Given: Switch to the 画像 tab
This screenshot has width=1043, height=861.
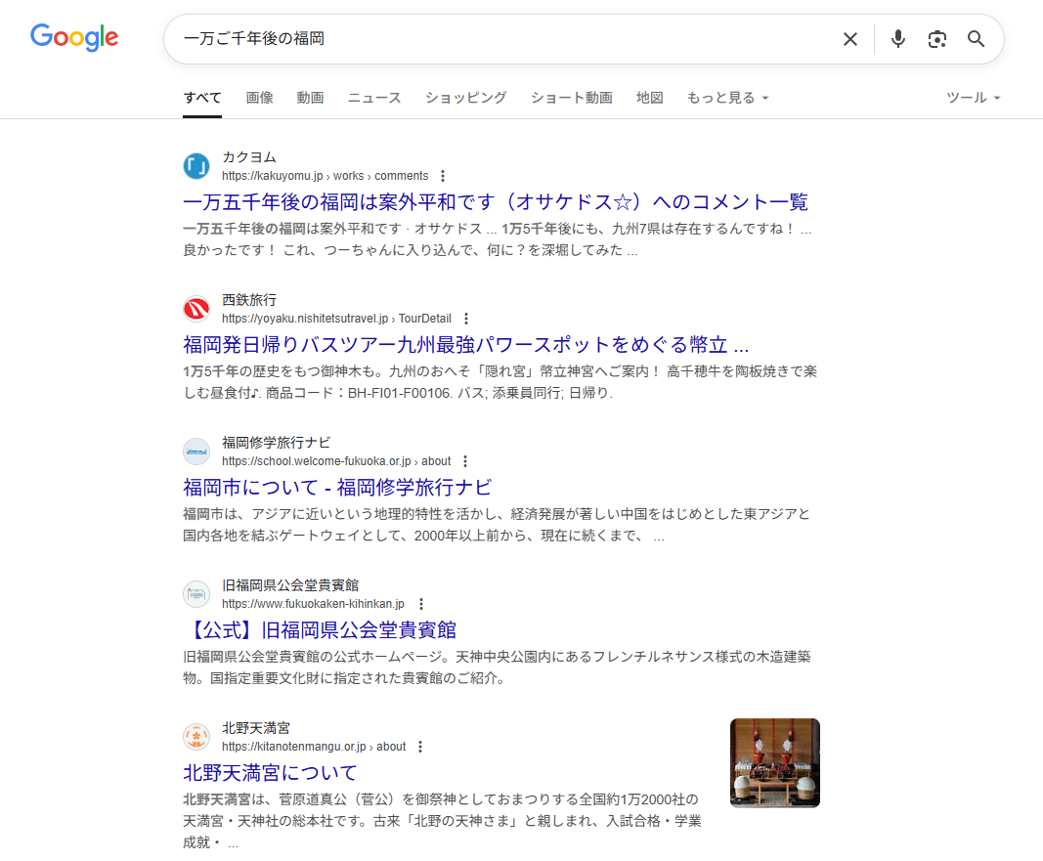Looking at the screenshot, I should click(259, 98).
